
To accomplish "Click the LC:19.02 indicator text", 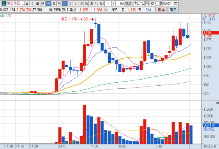I will pos(208,16).
